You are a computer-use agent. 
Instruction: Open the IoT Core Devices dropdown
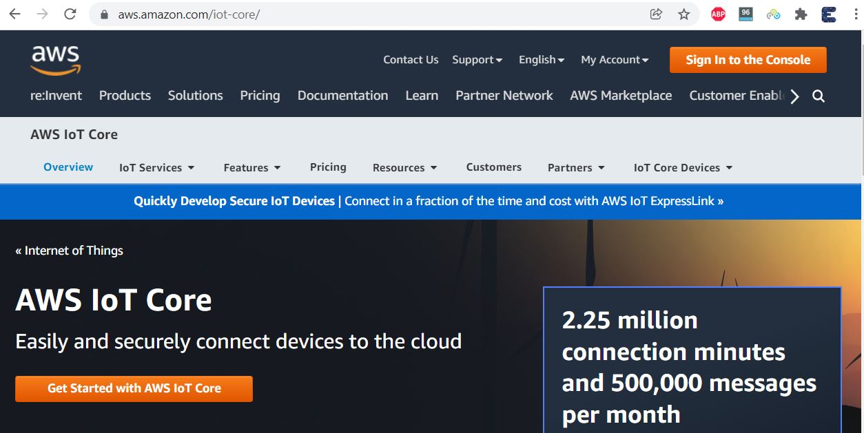click(683, 167)
